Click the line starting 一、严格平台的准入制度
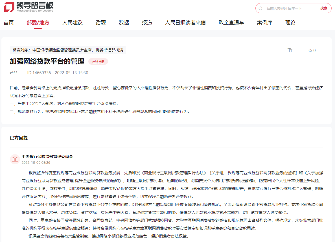Screen dimensions: 335x242 [x=64, y=104]
